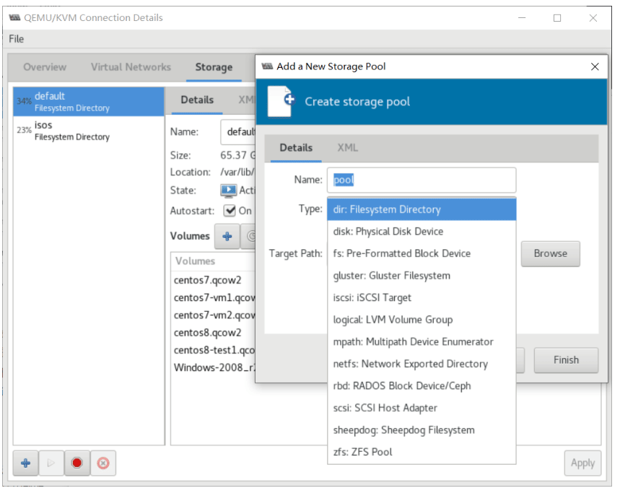Click the active state monitor icon
620x488 pixels.
[x=228, y=191]
